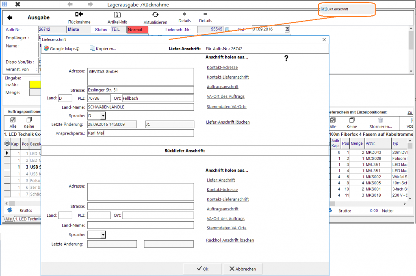Screen dimensions: 416x276
Task: Click Land-Name field SCHWABENLÄNDLE
Action: (x=141, y=107)
